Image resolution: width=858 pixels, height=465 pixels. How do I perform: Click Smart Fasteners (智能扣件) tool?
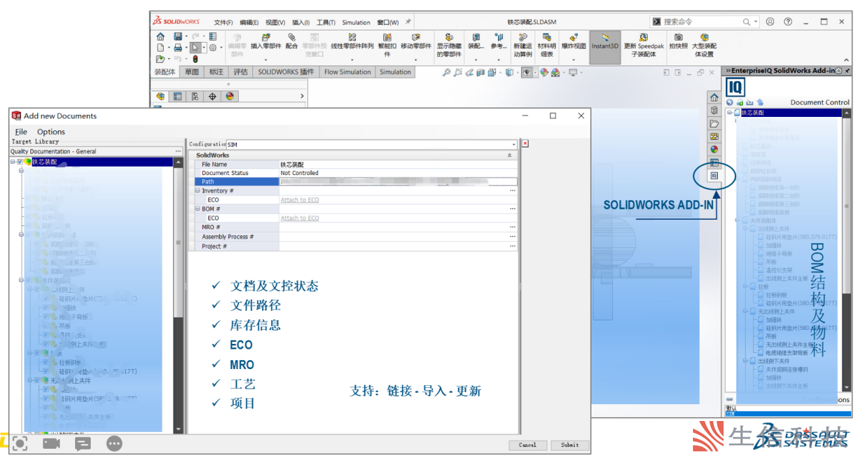pyautogui.click(x=387, y=45)
